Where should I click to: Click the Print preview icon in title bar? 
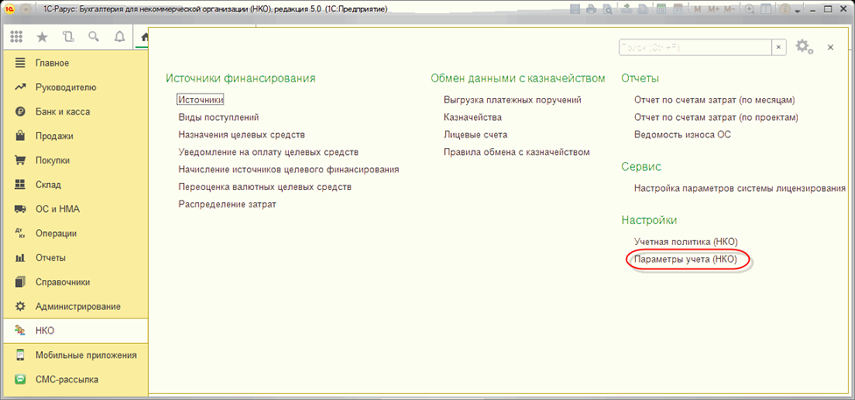tap(607, 10)
